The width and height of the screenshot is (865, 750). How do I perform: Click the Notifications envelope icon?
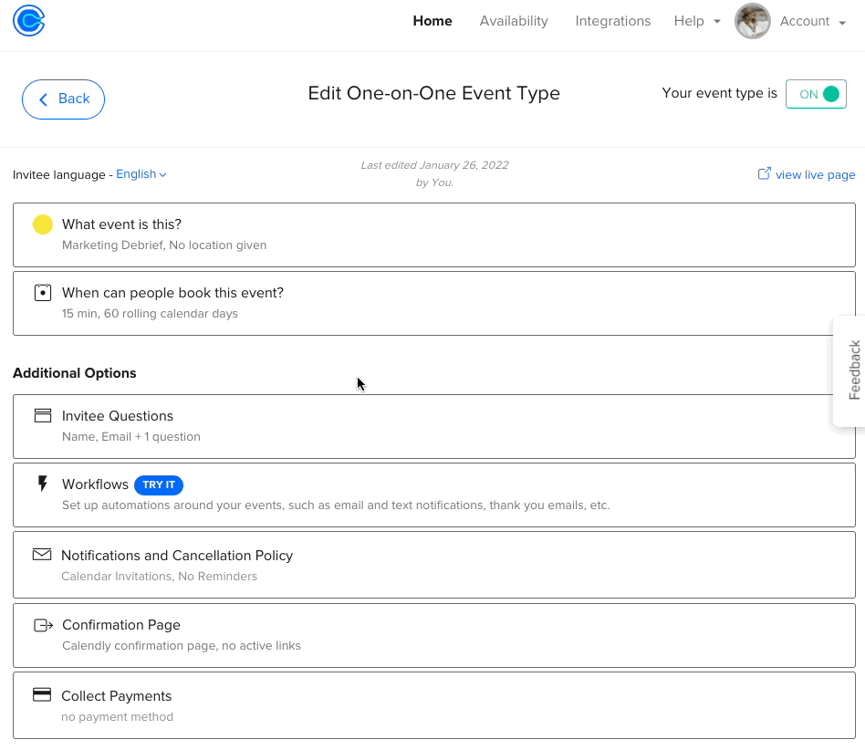[42, 554]
